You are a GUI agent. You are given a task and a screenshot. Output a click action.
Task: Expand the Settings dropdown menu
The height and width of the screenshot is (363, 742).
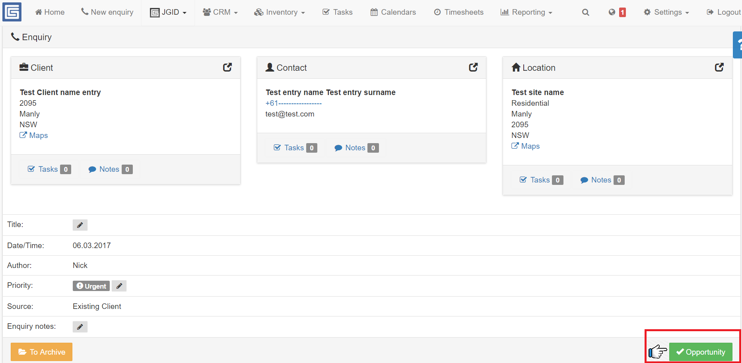[666, 12]
